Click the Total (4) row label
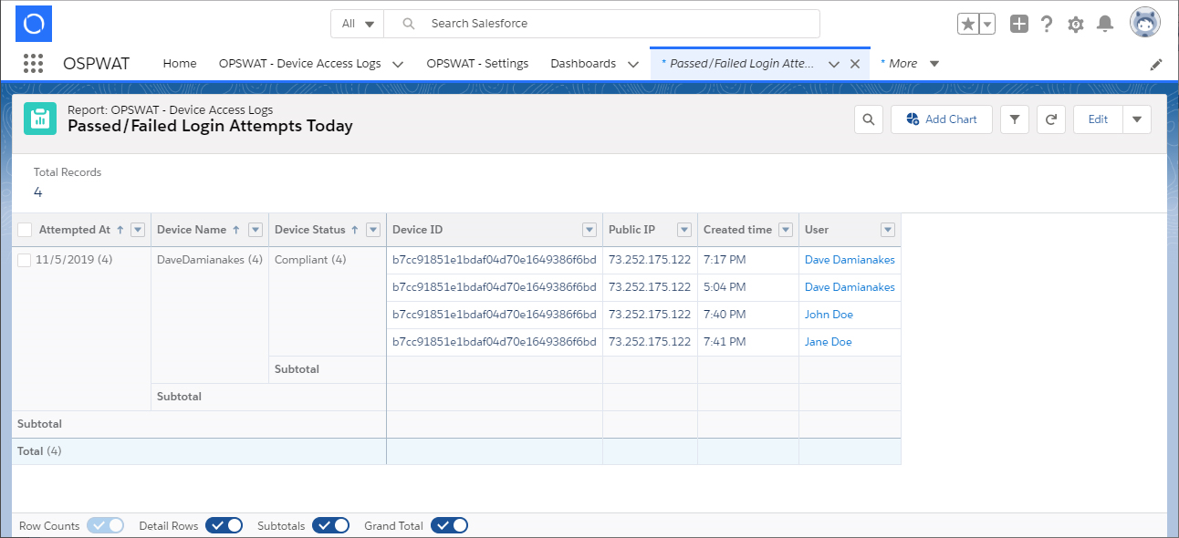The image size is (1179, 538). pos(39,451)
